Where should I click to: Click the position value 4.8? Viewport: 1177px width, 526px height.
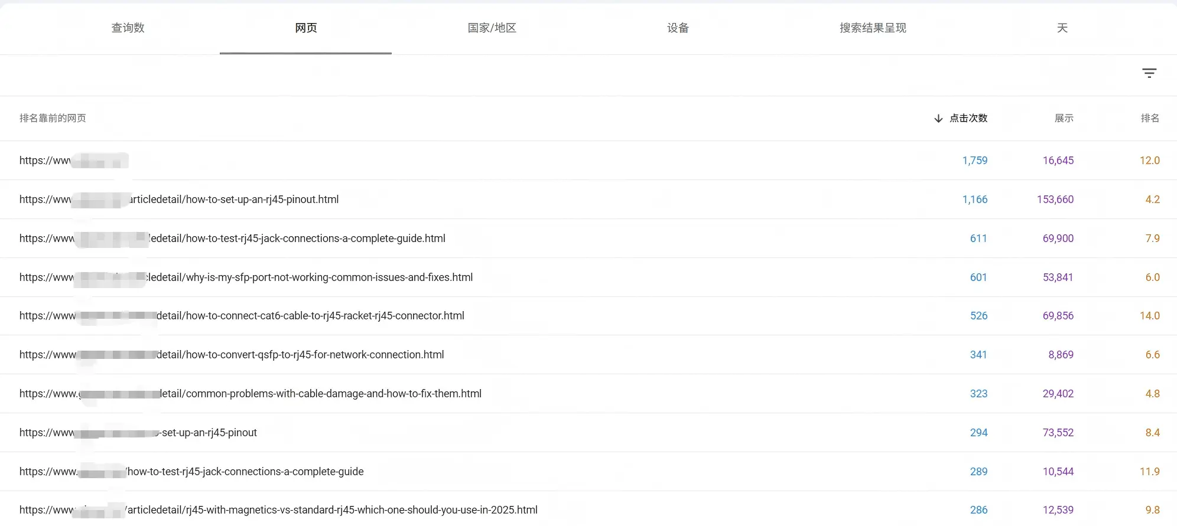1153,394
